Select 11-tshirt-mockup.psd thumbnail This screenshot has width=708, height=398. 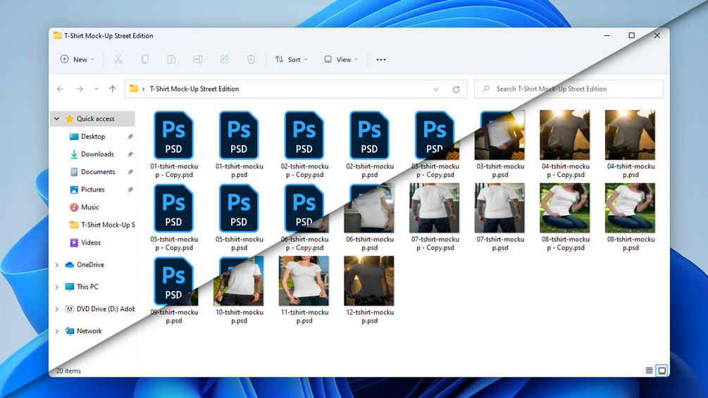tap(304, 281)
